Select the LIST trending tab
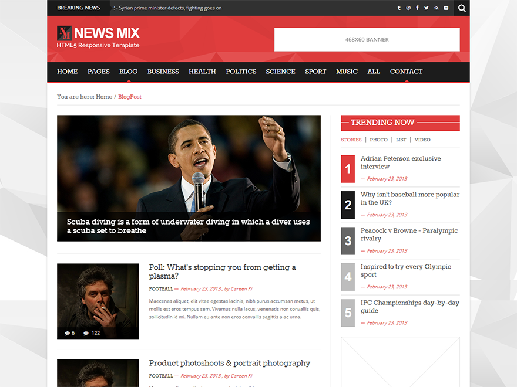Image resolution: width=517 pixels, height=387 pixels. coord(401,140)
